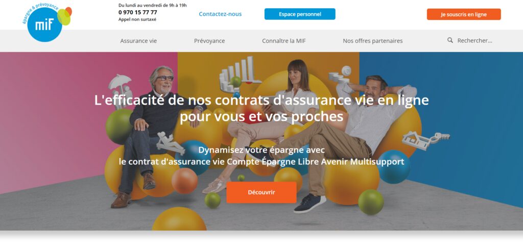This screenshot has width=523, height=248.
Task: Open the Nos offres partenaires menu
Action: (372, 41)
